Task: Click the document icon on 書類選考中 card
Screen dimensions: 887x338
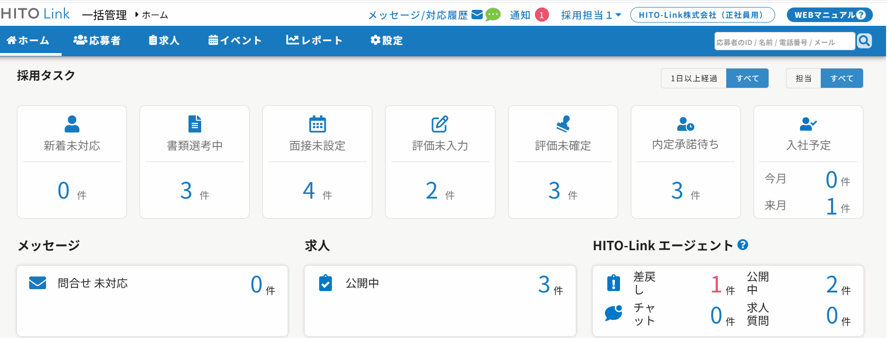Action: coord(195,124)
